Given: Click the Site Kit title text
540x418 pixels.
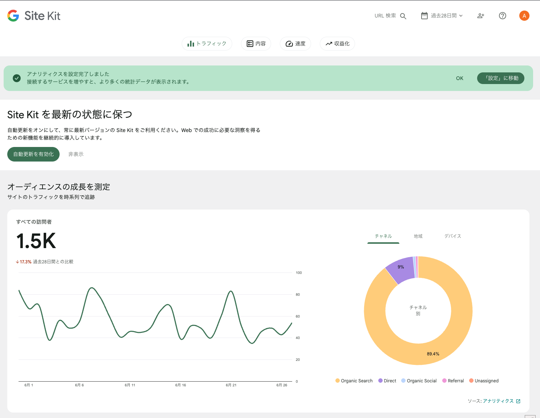Looking at the screenshot, I should (42, 16).
